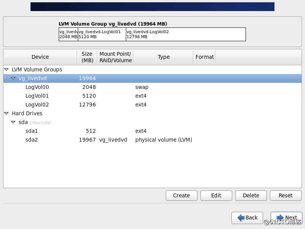This screenshot has width=305, height=229.
Task: Click the ext4 type of LogVol02
Action: [x=141, y=105]
